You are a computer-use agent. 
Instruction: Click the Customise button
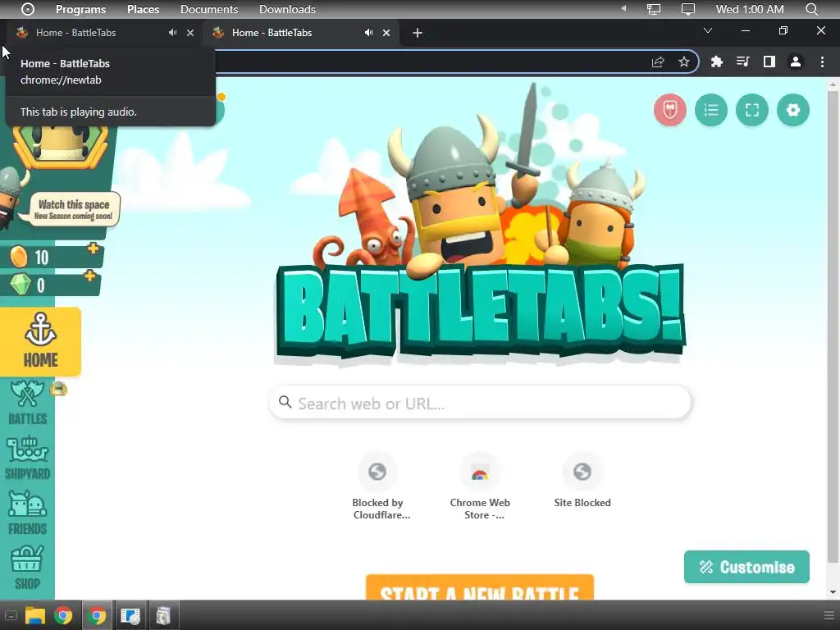(746, 567)
